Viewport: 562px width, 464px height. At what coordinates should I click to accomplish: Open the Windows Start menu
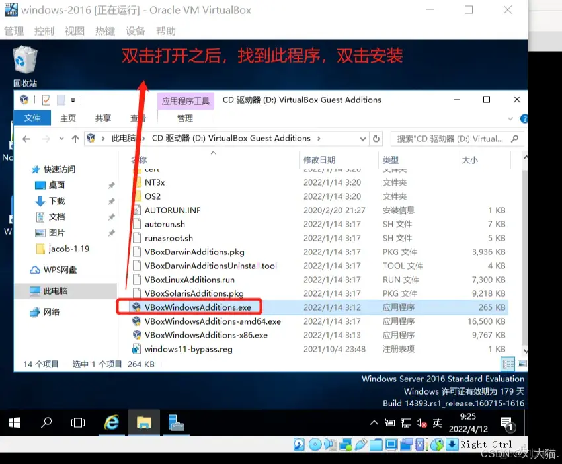pyautogui.click(x=15, y=423)
